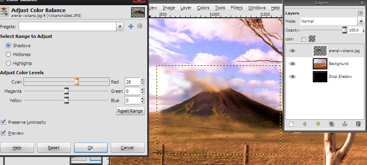The width and height of the screenshot is (367, 165).
Task: Toggle the Preview checkbox
Action: coord(3,133)
